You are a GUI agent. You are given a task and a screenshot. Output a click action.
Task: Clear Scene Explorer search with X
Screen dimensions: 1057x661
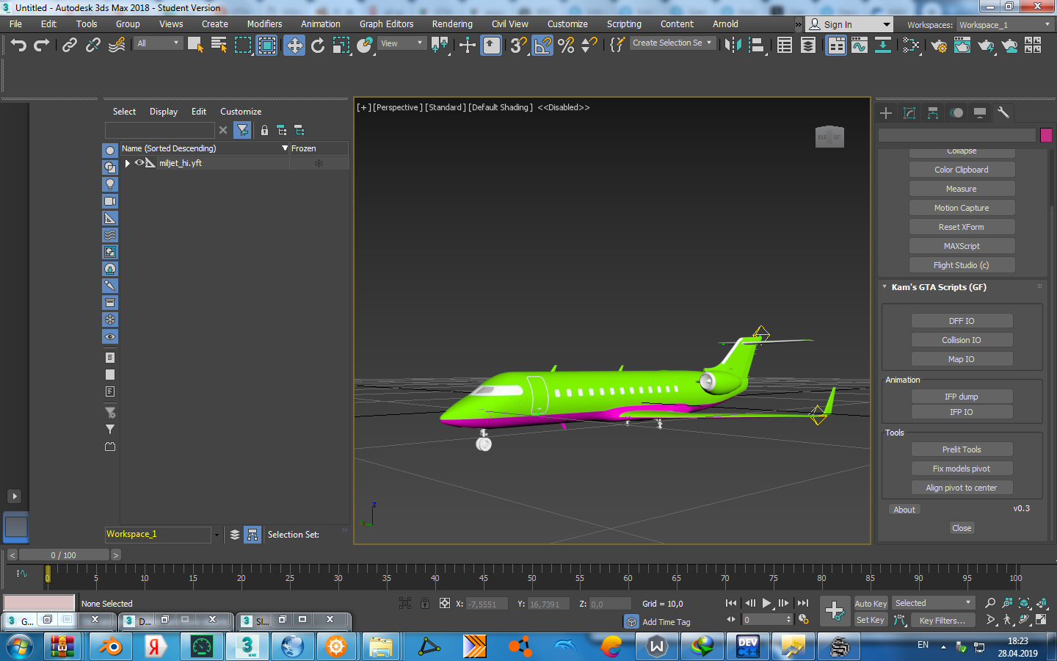(223, 130)
